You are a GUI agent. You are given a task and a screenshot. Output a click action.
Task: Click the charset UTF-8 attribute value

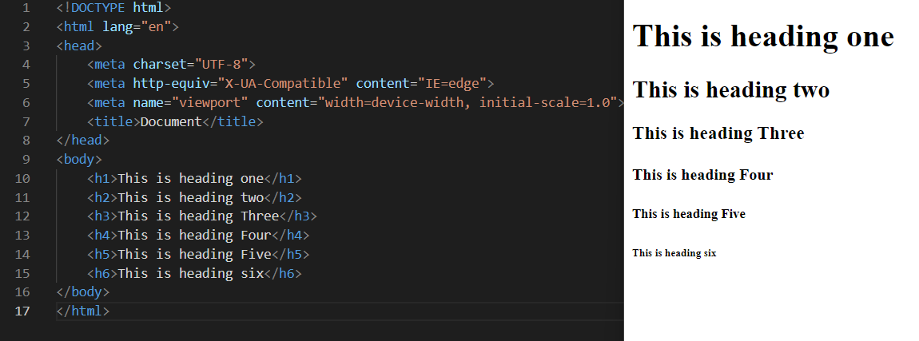point(221,65)
